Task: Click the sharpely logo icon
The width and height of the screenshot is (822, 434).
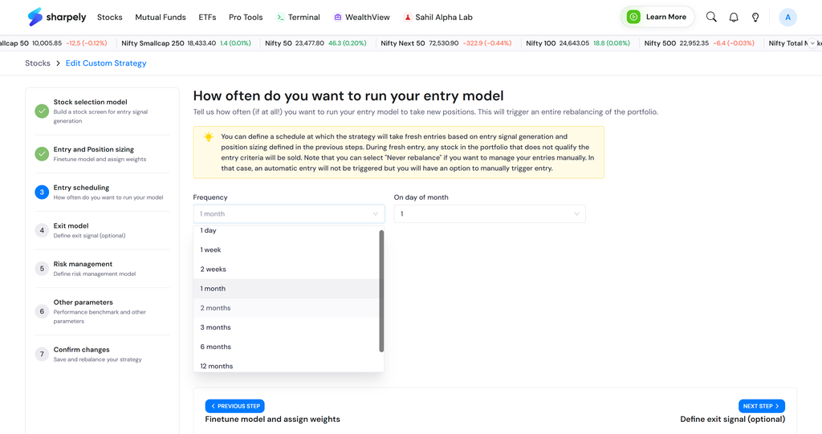Action: coord(35,17)
